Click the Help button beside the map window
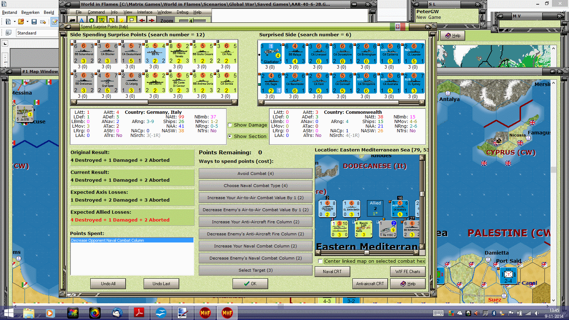 [x=453, y=36]
